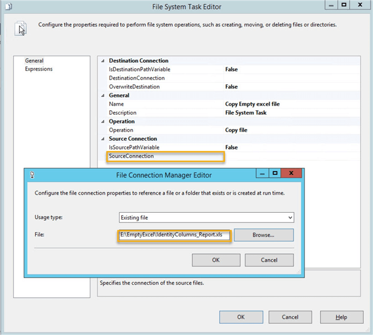Viewport: 373px width, 335px height.
Task: Select the Name property label
Action: tap(116, 104)
